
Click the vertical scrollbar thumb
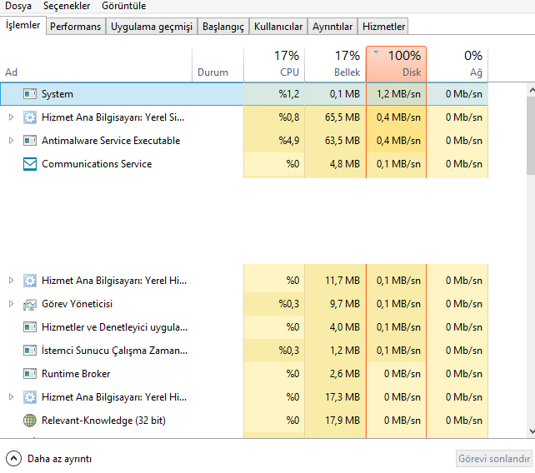coord(531,137)
